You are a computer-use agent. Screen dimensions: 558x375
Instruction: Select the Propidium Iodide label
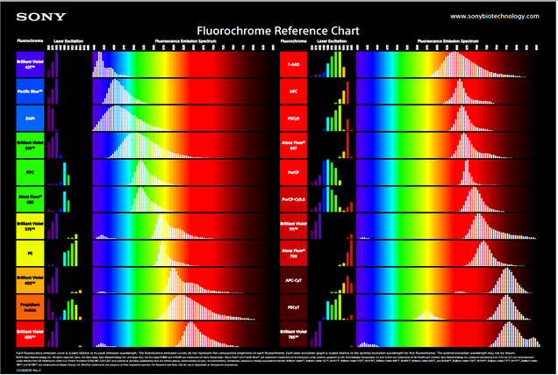pyautogui.click(x=32, y=307)
